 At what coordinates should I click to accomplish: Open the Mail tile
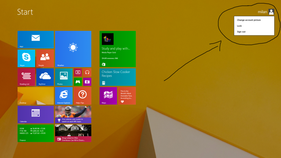click(36, 40)
